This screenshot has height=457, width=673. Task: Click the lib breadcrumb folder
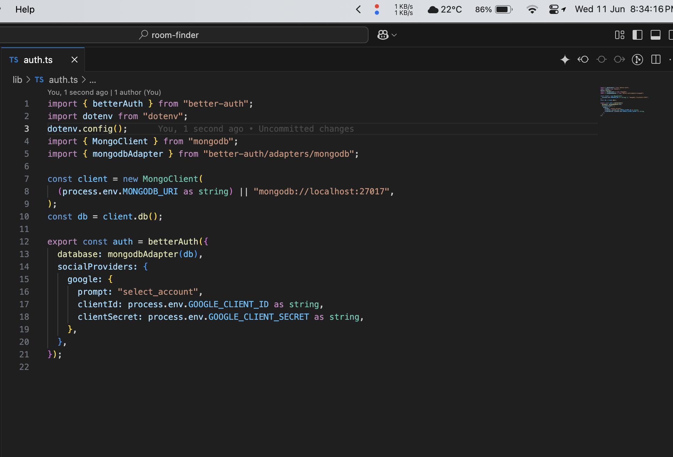click(x=17, y=80)
